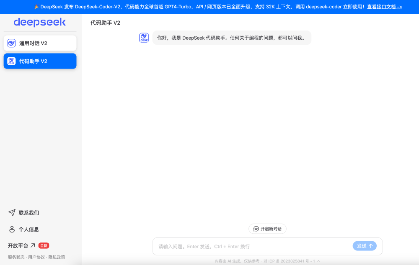Click the red 全新 badge
This screenshot has width=419, height=265.
coord(43,245)
